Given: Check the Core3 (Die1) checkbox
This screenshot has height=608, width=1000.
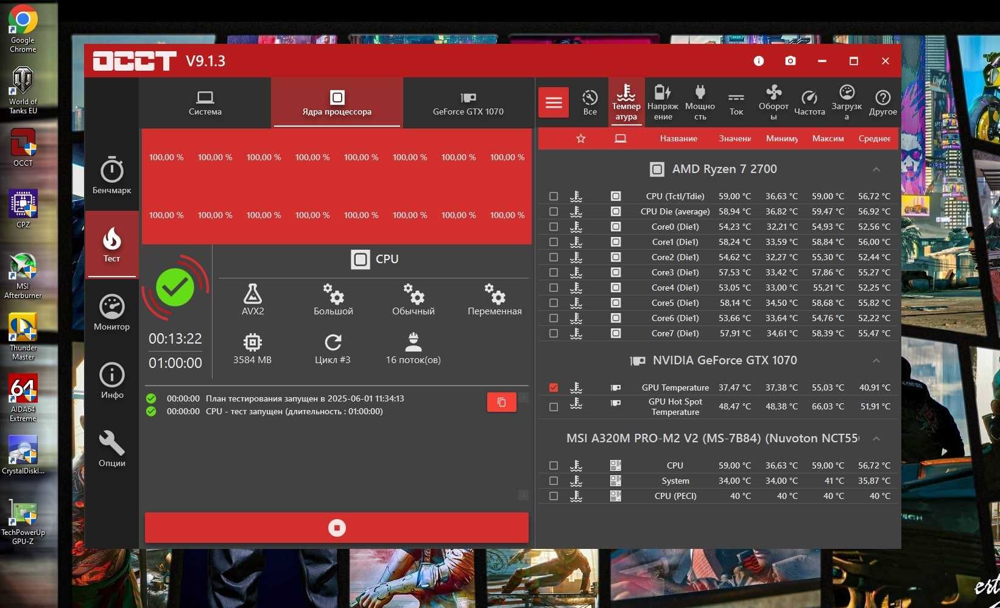Looking at the screenshot, I should tap(554, 272).
